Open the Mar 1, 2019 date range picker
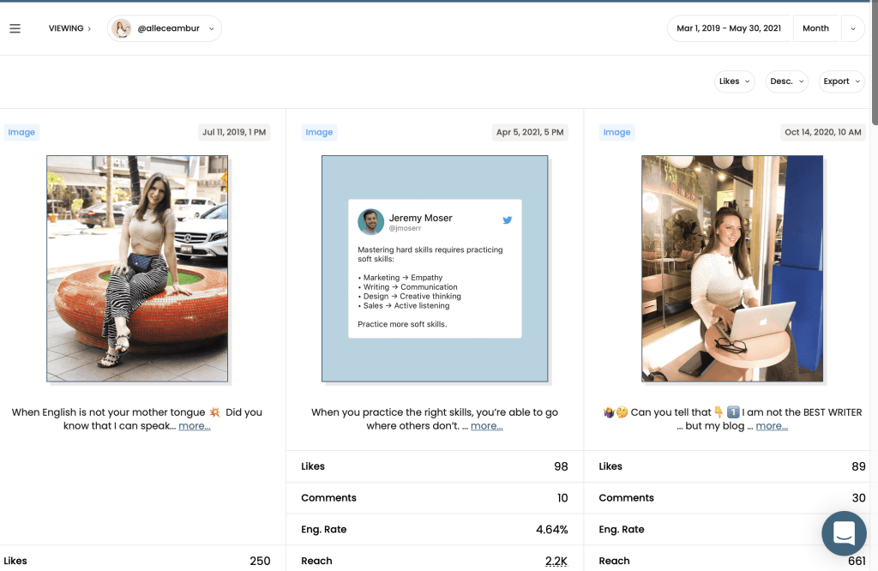The width and height of the screenshot is (878, 571). tap(729, 28)
